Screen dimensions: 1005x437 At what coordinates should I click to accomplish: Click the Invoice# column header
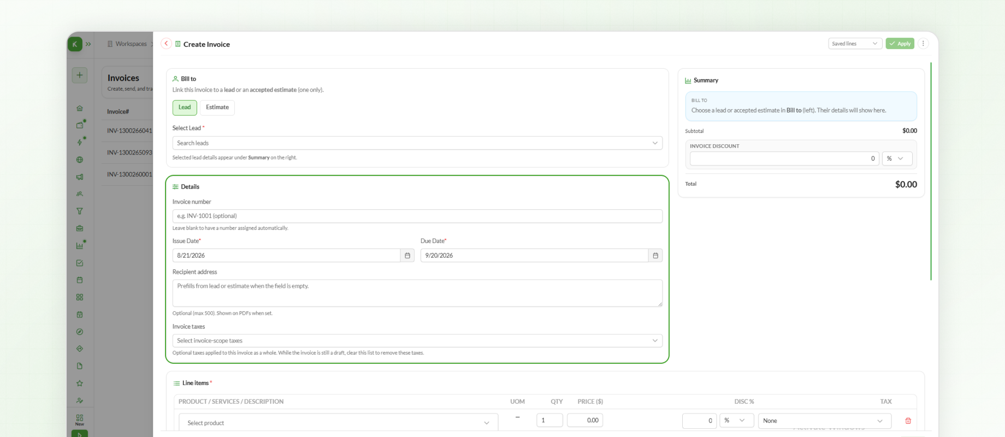tap(118, 112)
